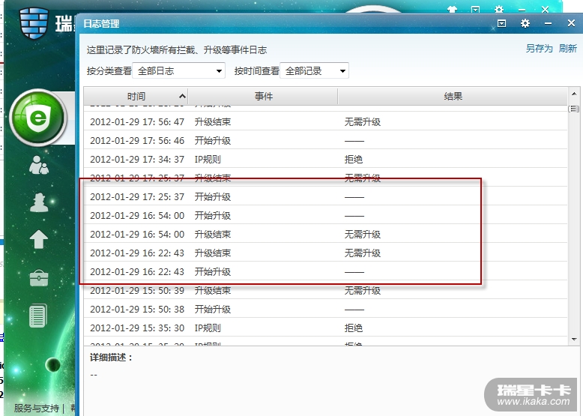Open log window settings gear
This screenshot has height=416, width=583.
pyautogui.click(x=525, y=23)
